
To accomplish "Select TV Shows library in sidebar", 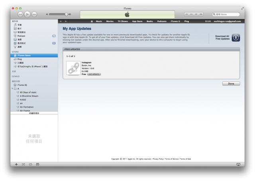I will (x=34, y=32).
